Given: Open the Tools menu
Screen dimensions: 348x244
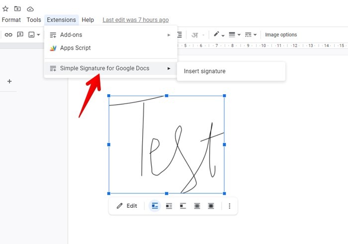Looking at the screenshot, I should [34, 20].
